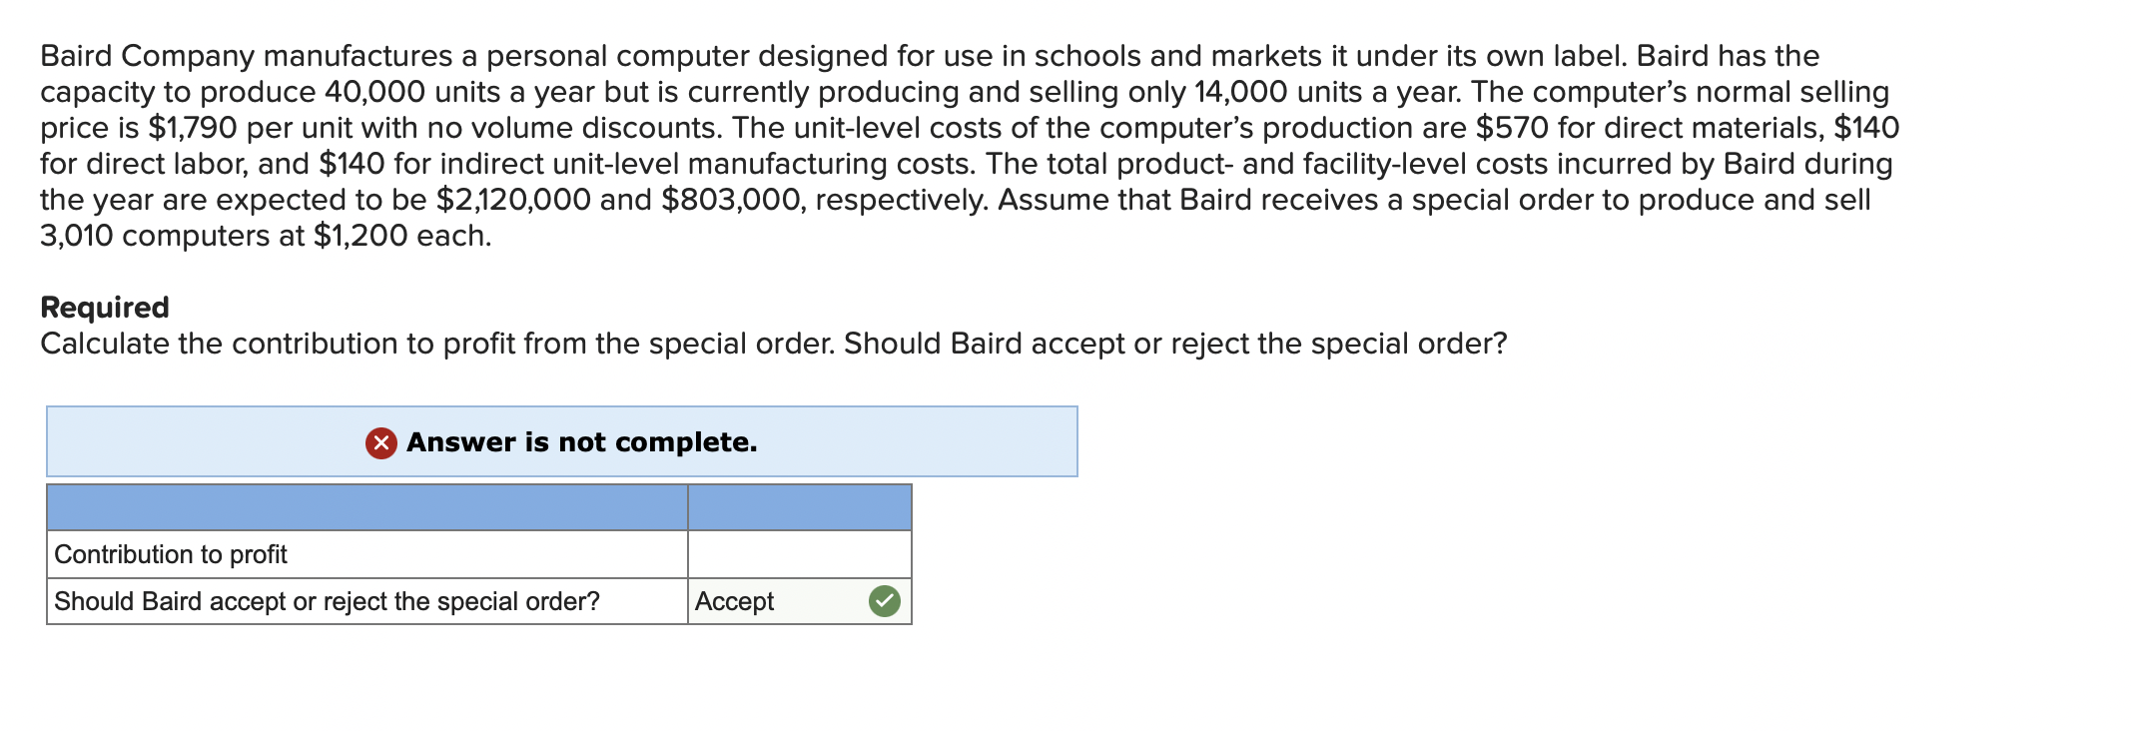The image size is (2131, 731).
Task: Click the '$1,790' selling price text
Action: [x=193, y=128]
